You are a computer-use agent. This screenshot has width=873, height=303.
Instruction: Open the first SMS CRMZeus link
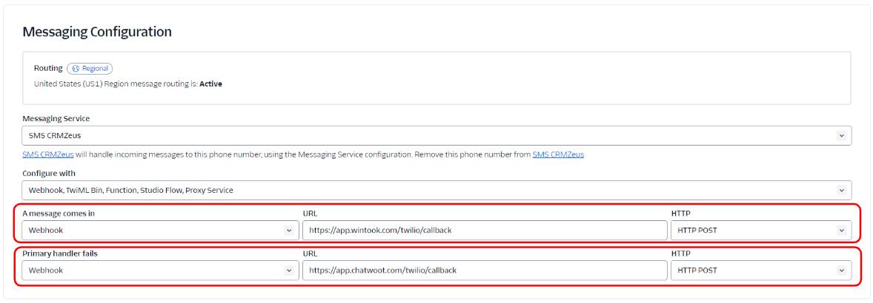point(48,154)
